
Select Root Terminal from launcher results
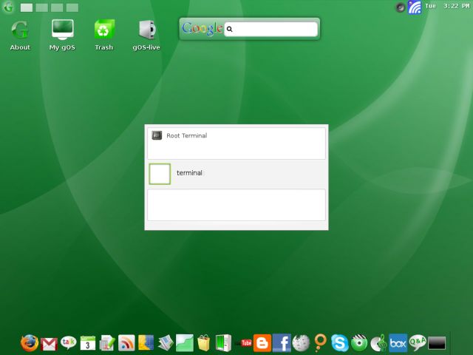(186, 136)
